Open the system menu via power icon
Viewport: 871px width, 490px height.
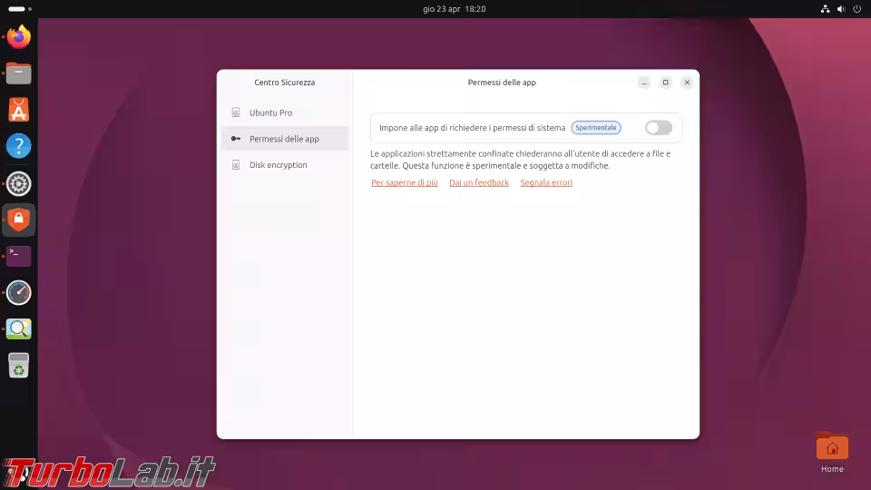pos(856,8)
